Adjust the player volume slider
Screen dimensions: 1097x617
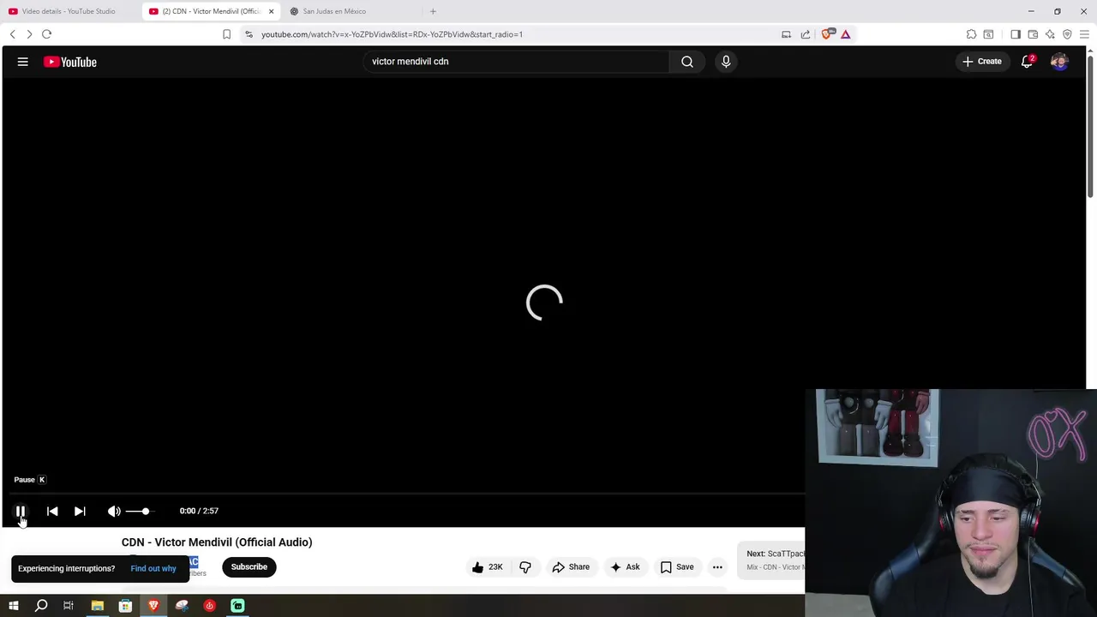[x=141, y=511]
